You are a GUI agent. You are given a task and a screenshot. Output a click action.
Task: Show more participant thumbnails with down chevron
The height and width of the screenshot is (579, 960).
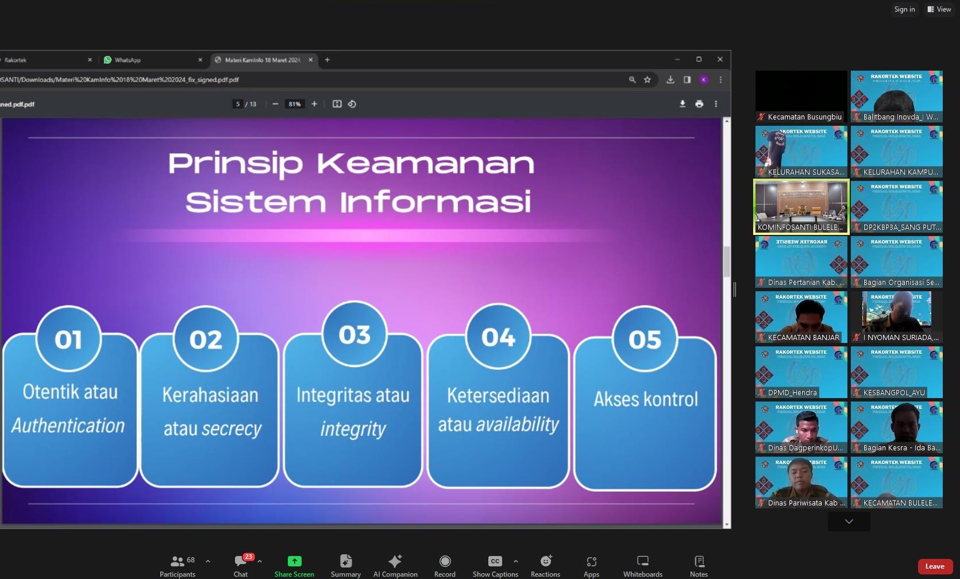point(849,521)
